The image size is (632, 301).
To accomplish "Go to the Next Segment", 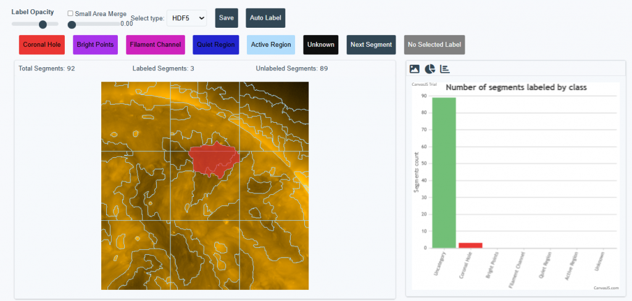I will point(371,44).
